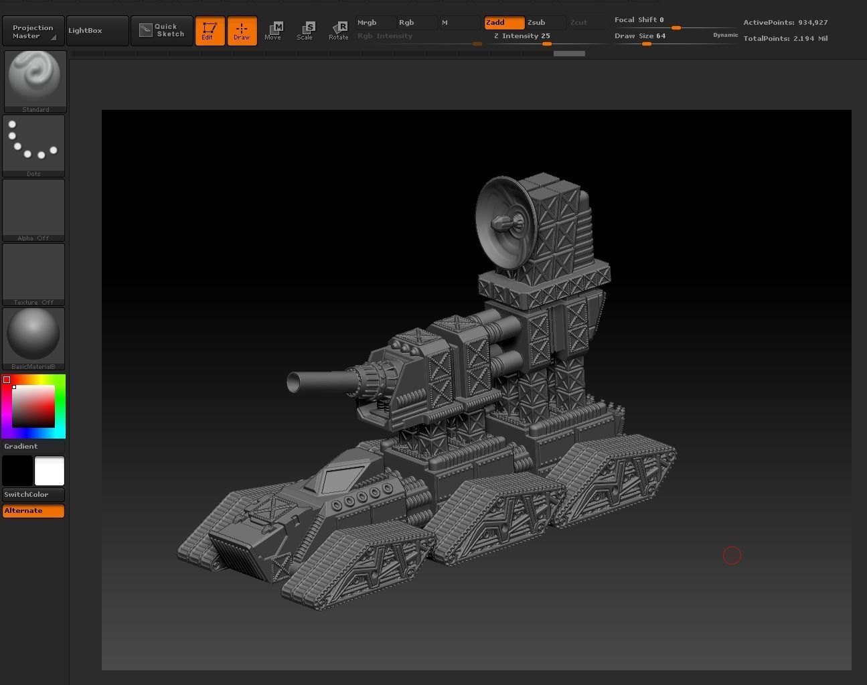
Task: Open the Dots stroke picker
Action: click(33, 146)
